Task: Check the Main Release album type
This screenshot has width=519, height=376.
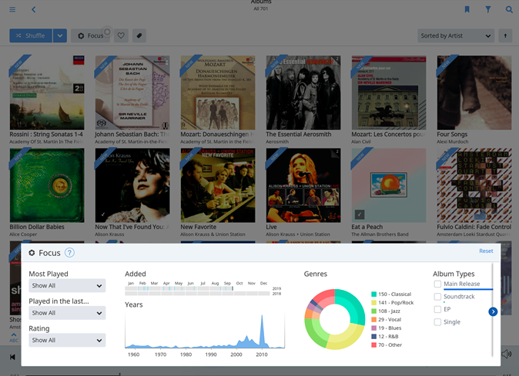Action: (x=437, y=284)
